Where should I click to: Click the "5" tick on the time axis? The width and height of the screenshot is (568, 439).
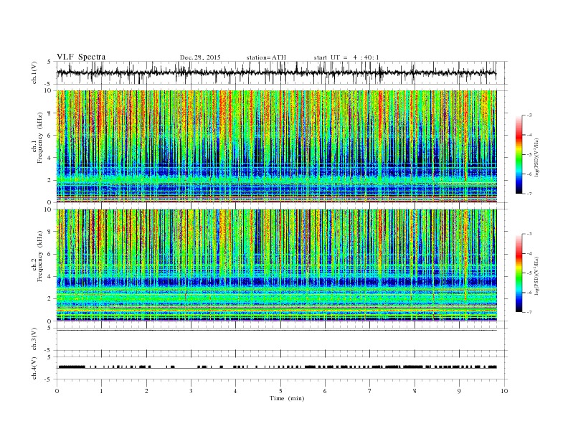[x=280, y=391]
